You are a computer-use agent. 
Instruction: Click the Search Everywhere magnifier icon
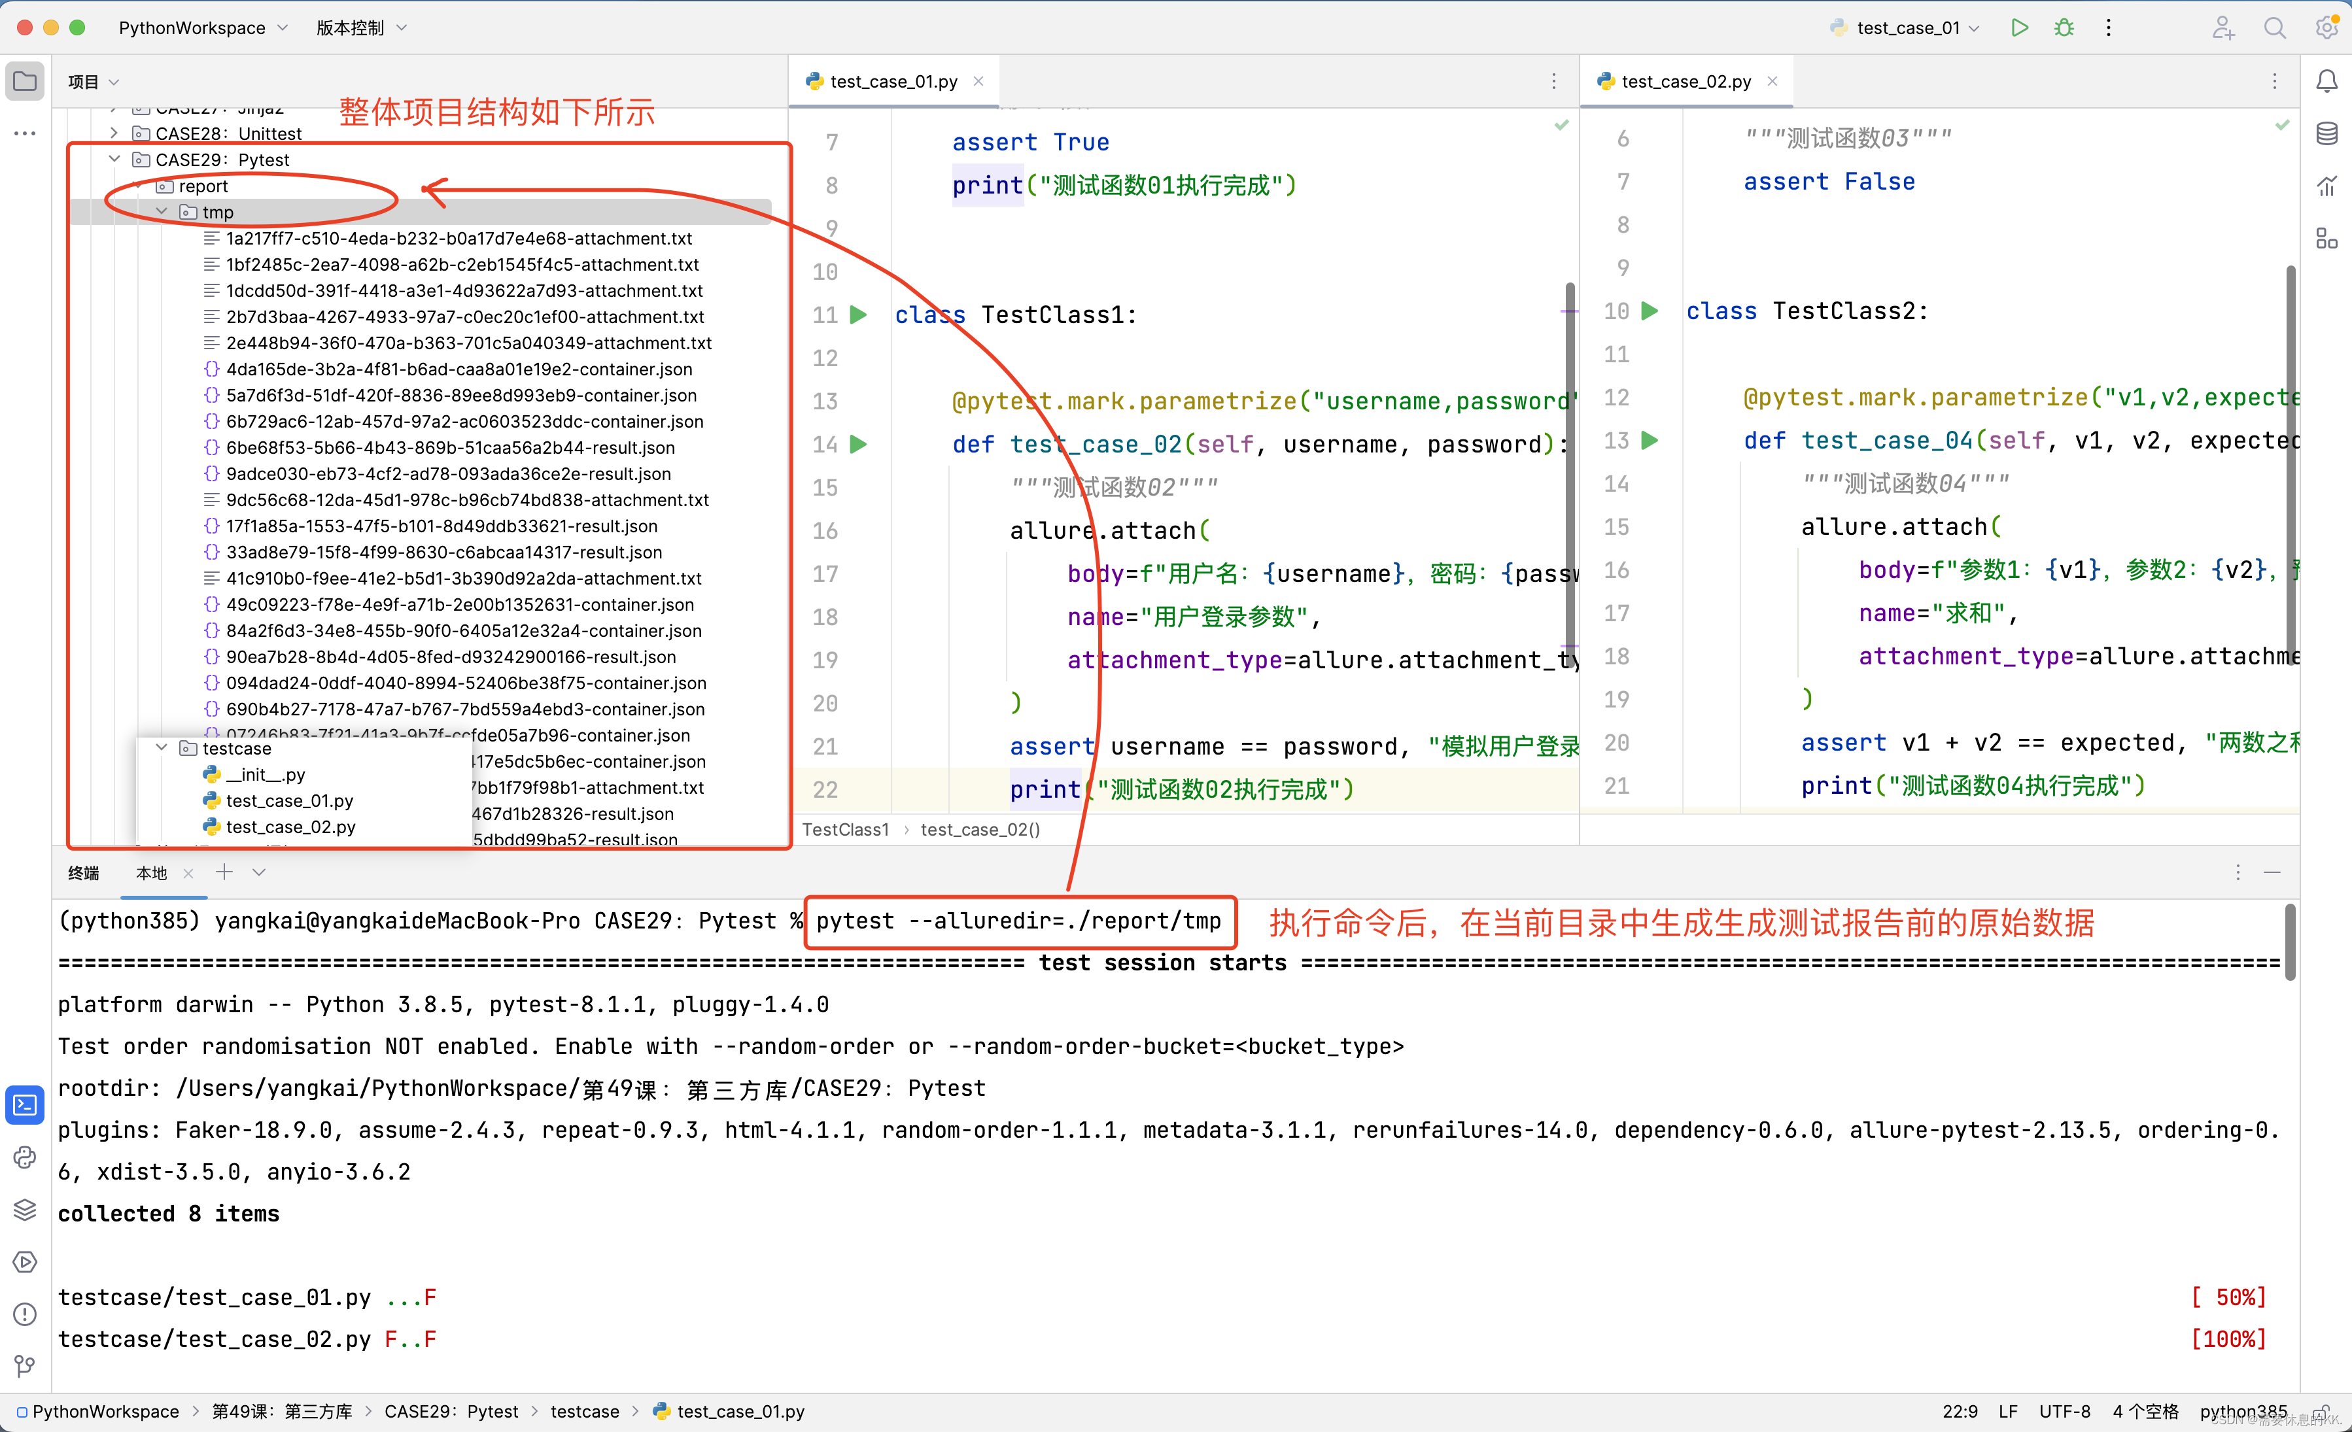2275,27
